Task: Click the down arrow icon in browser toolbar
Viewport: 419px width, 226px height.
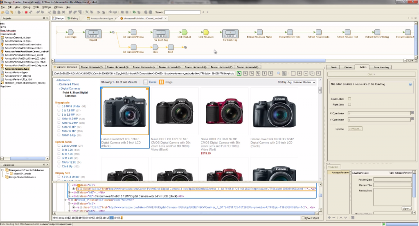Action: click(270, 73)
